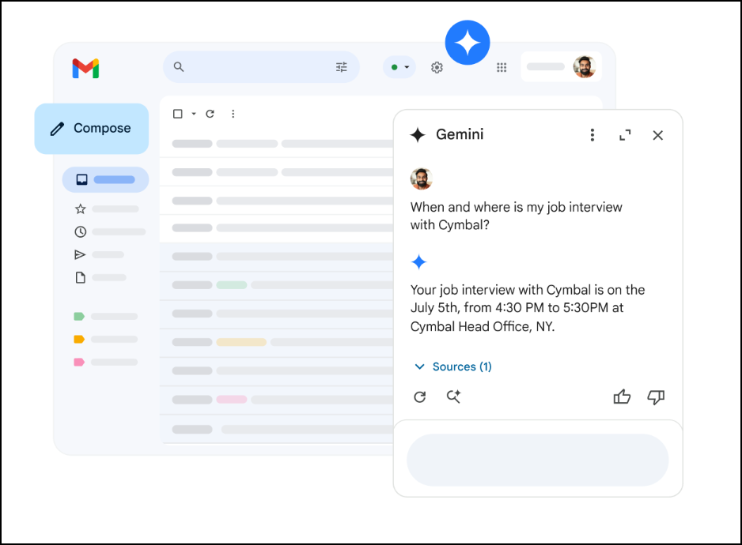Toggle the select-all checkbox
The width and height of the screenshot is (742, 545).
click(178, 114)
